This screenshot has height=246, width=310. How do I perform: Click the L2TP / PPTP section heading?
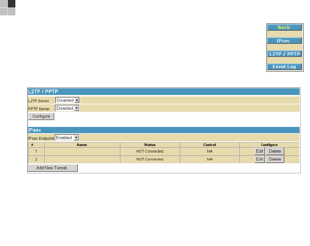43,92
